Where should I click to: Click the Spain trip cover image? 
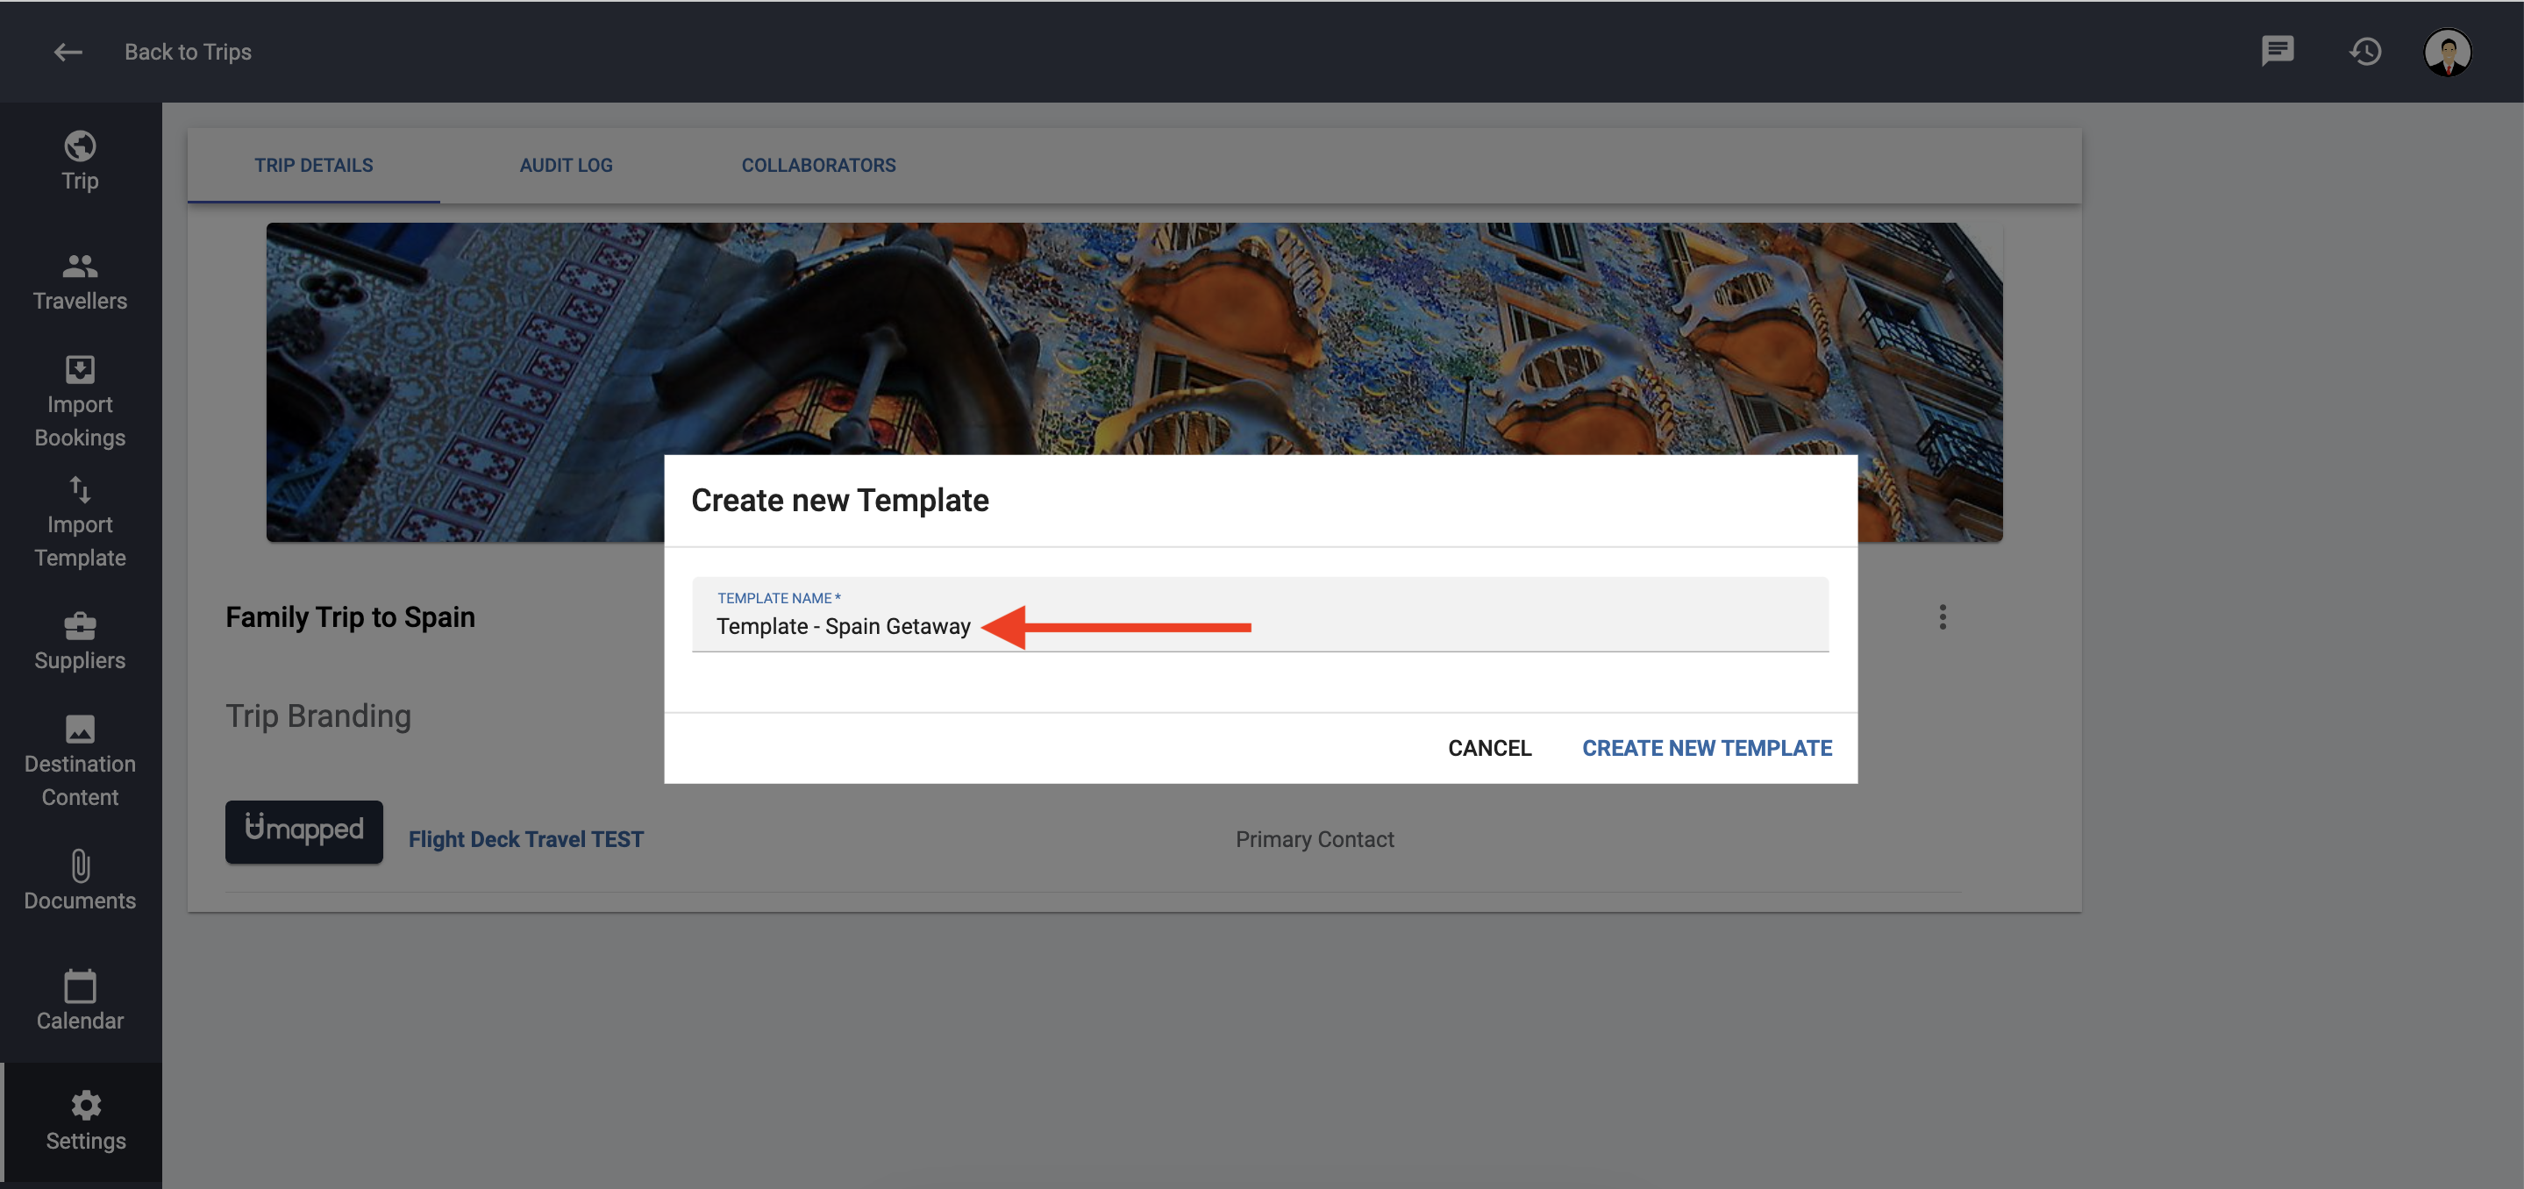1134,382
